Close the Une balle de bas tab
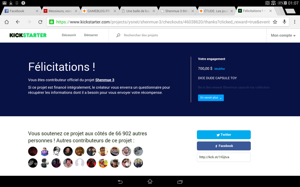 click(x=154, y=11)
